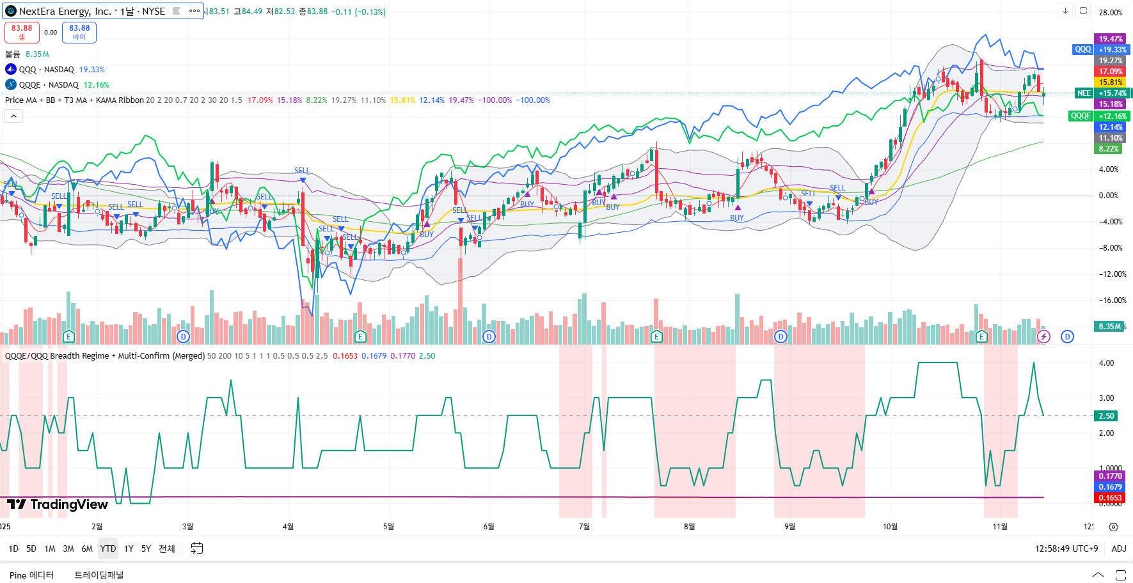
Task: Click the NextEra Energy symbol logo
Action: (x=11, y=11)
